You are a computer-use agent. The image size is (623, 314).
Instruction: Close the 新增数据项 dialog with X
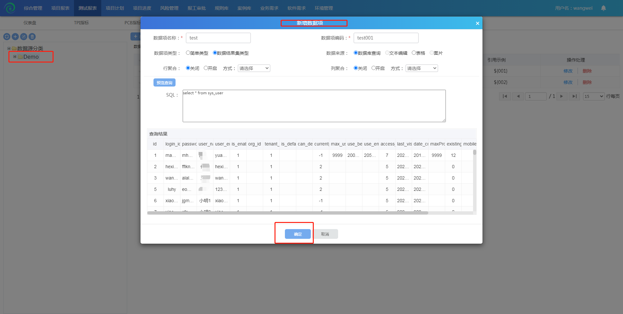pos(477,23)
